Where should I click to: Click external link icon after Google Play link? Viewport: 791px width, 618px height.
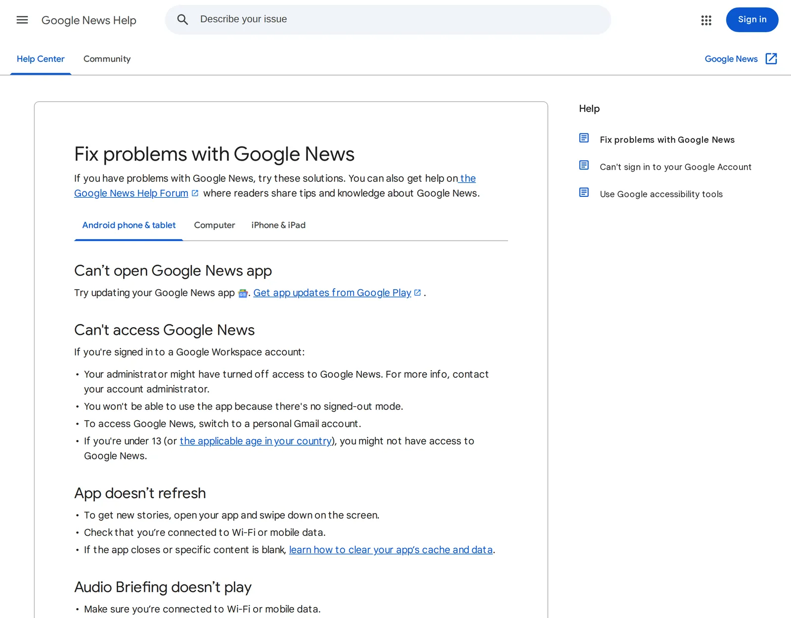point(418,293)
